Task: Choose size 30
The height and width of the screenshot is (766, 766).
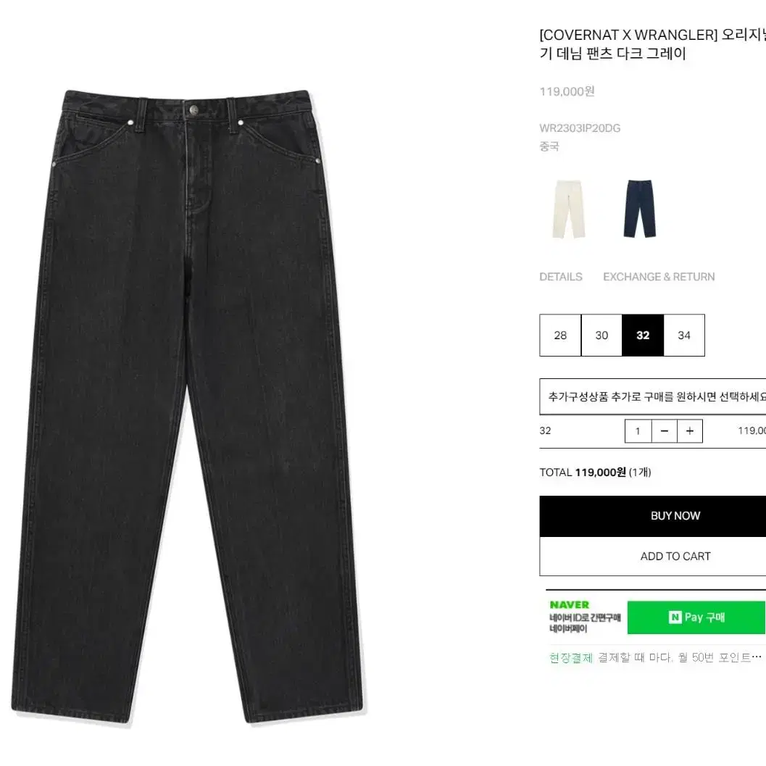Action: [601, 335]
